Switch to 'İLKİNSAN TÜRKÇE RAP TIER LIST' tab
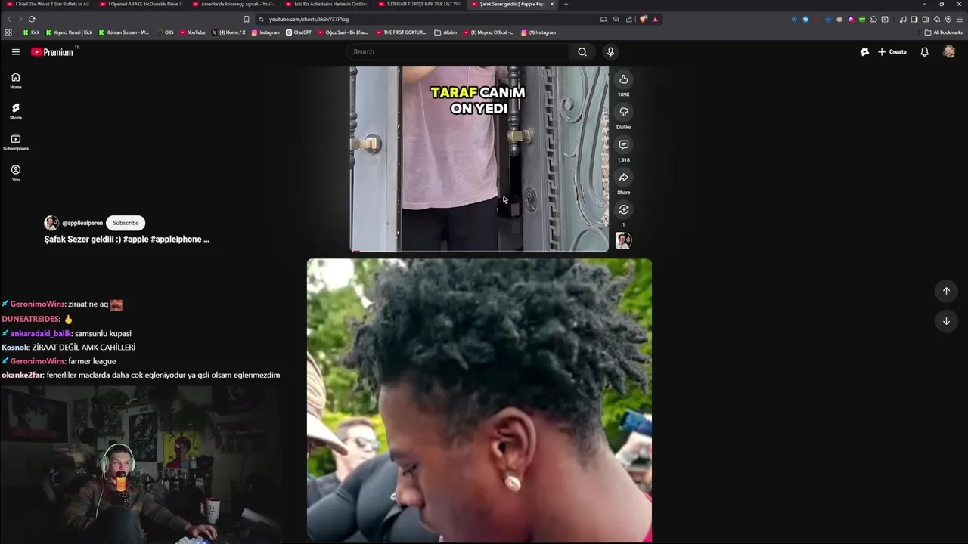This screenshot has height=544, width=968. point(420,4)
